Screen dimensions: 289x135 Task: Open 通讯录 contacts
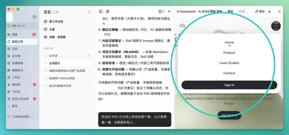coord(22,85)
